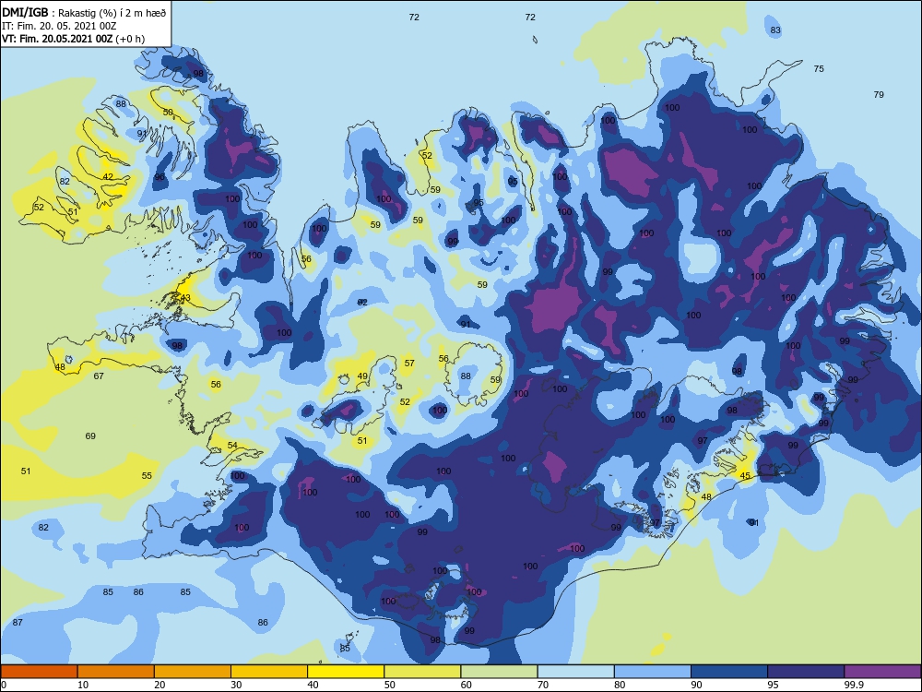Pick the light green 60–70 legend swatch

pos(499,672)
